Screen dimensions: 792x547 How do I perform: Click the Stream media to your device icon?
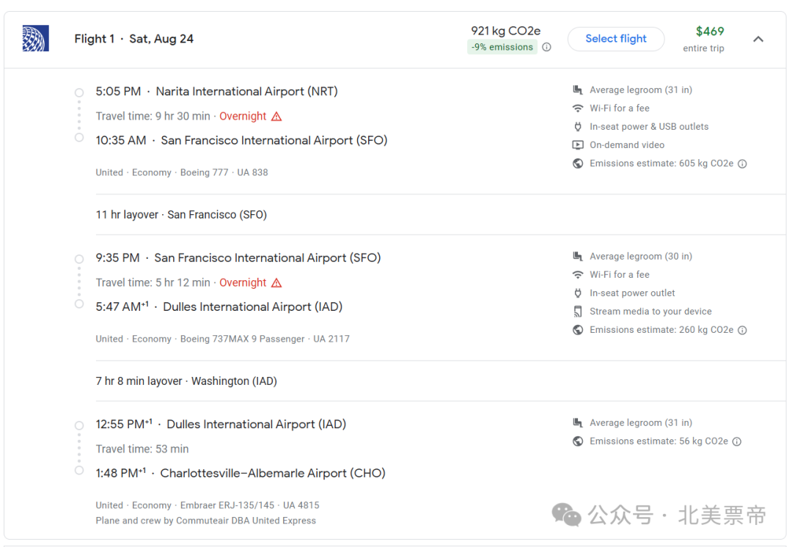578,312
